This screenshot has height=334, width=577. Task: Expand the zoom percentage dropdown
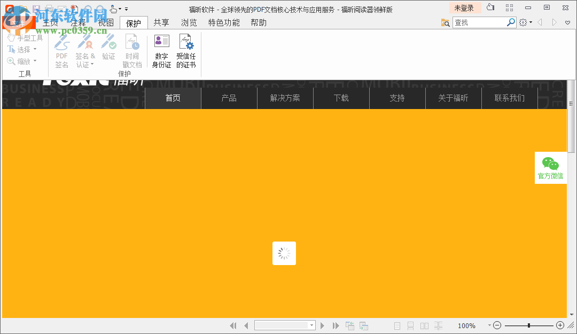pyautogui.click(x=489, y=325)
